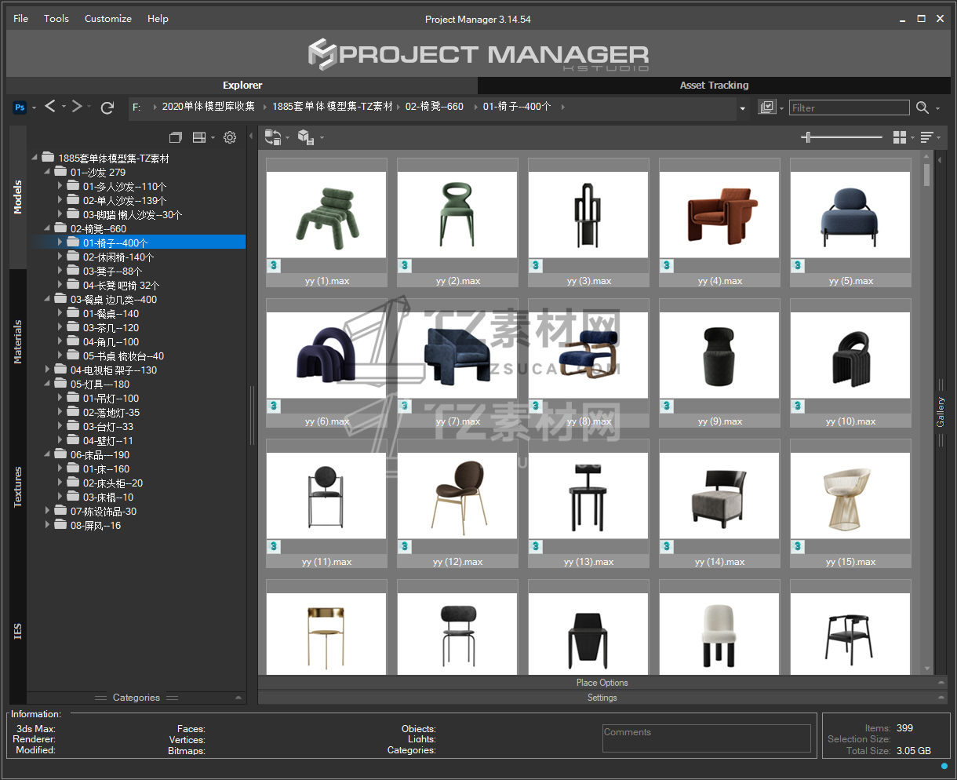Select thumbnail yy (4).max orange armchair
The width and height of the screenshot is (957, 780).
[x=719, y=223]
